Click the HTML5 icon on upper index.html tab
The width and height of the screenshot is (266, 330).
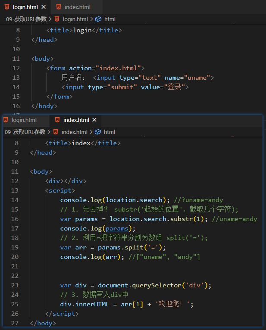click(x=59, y=7)
